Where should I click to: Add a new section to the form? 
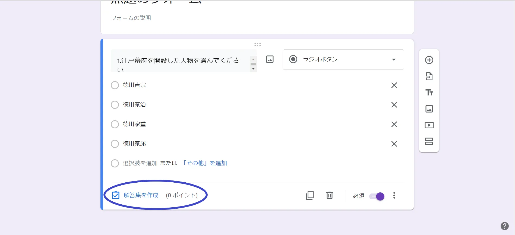[429, 141]
